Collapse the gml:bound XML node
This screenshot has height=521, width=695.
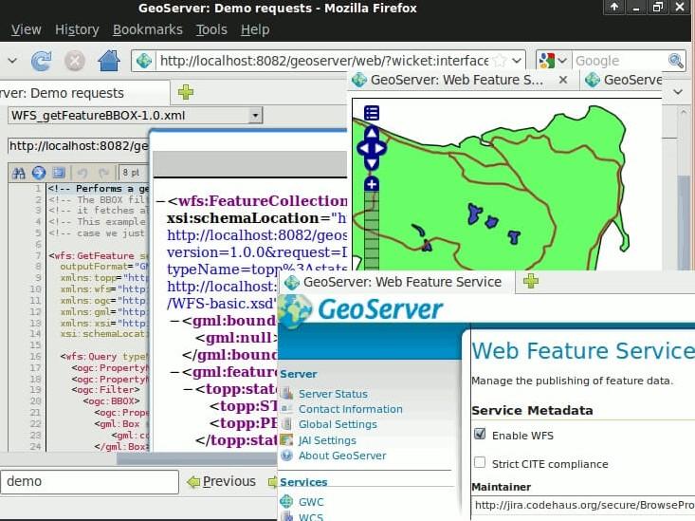[175, 322]
